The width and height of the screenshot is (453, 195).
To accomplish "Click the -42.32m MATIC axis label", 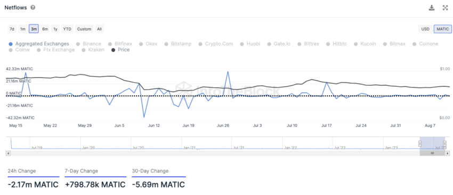I will pyautogui.click(x=20, y=118).
